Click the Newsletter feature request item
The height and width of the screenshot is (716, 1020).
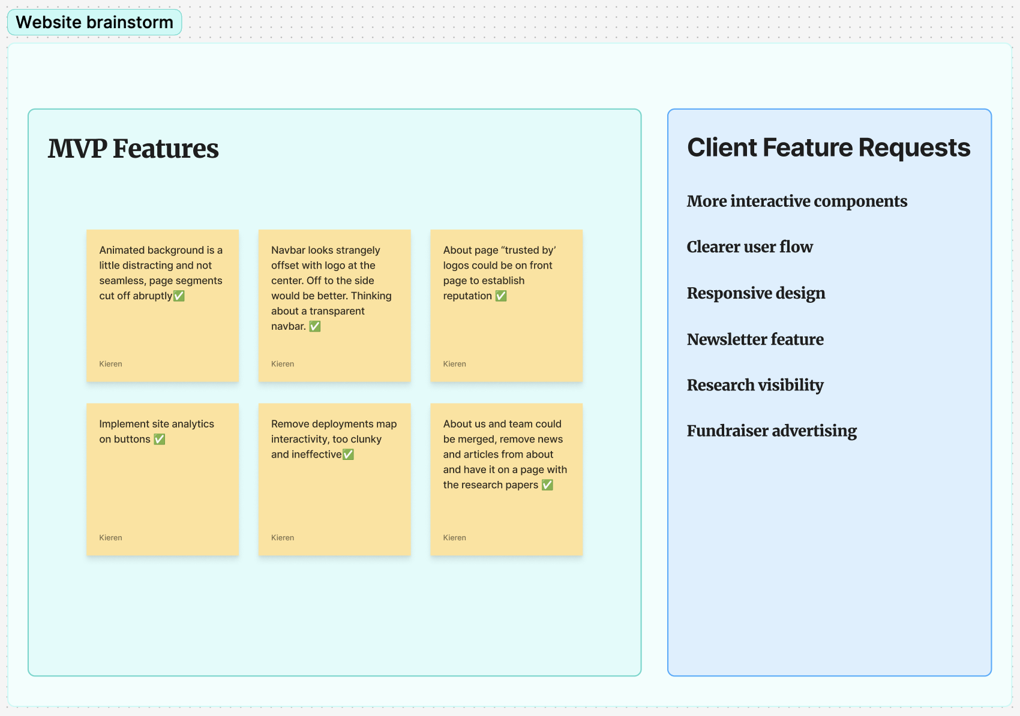tap(755, 339)
